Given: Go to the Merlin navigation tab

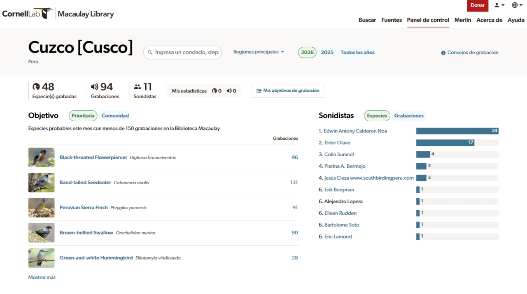Looking at the screenshot, I should [x=463, y=20].
